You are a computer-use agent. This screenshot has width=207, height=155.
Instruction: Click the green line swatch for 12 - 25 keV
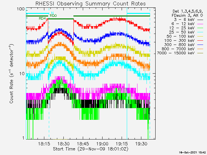pos(200,28)
